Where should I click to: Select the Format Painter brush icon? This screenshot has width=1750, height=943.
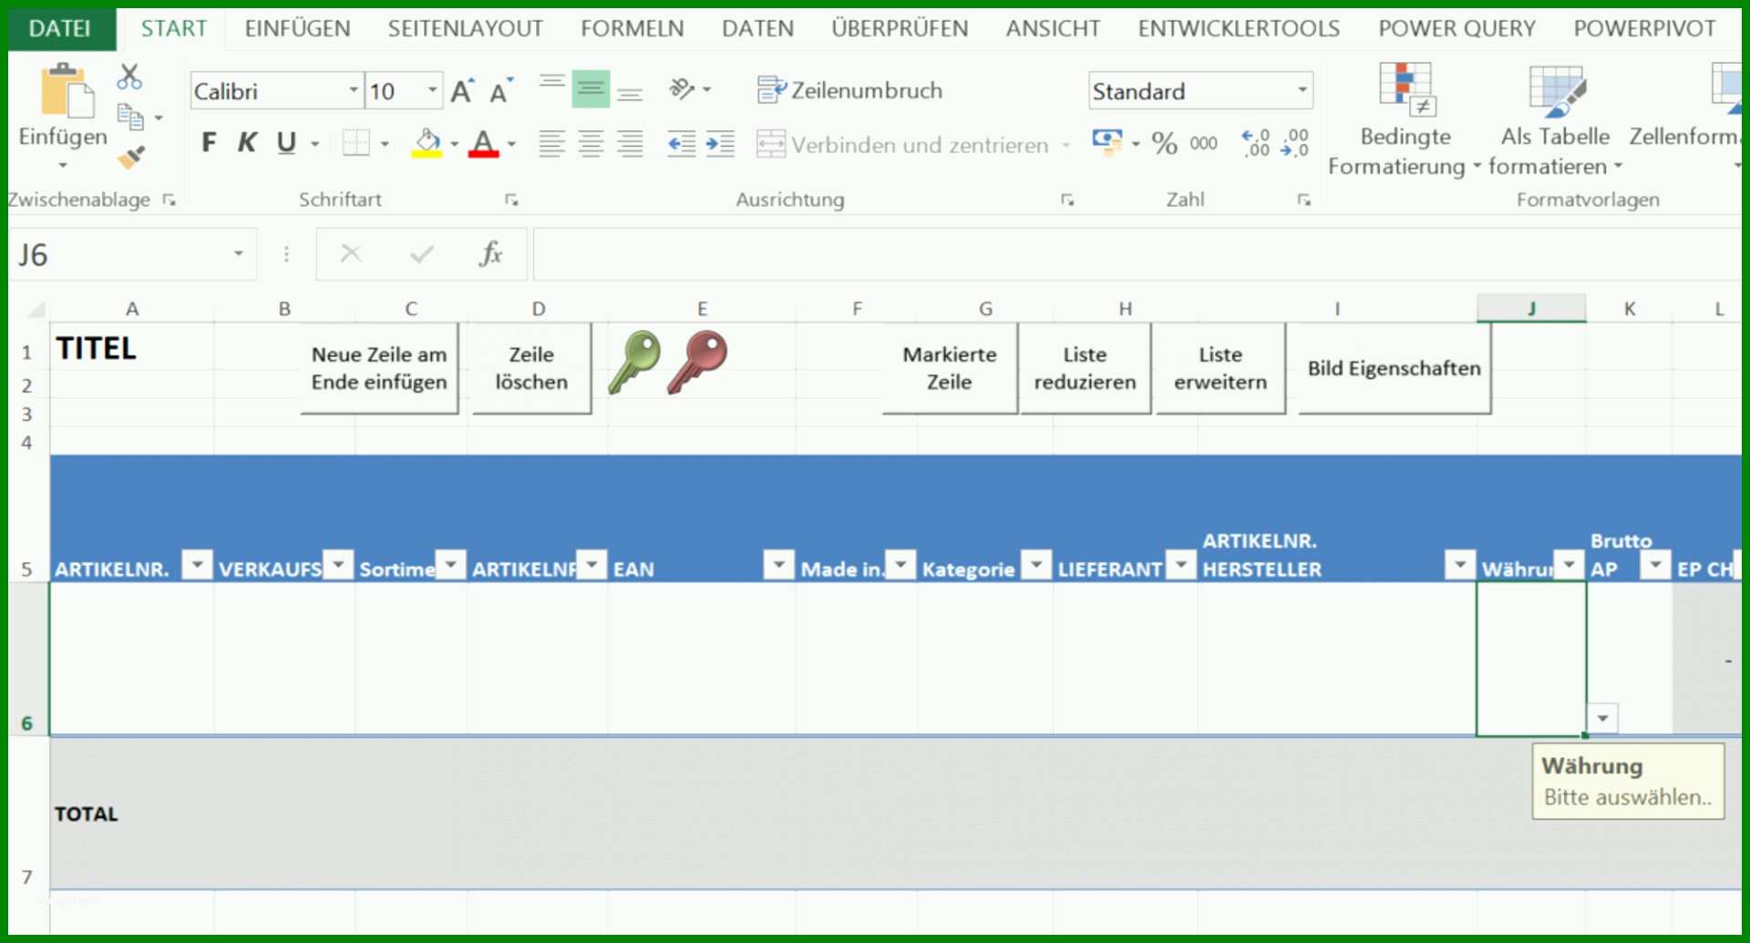click(x=130, y=157)
